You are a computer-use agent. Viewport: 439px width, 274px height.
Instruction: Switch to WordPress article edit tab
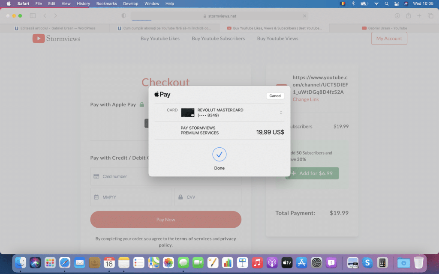click(55, 28)
